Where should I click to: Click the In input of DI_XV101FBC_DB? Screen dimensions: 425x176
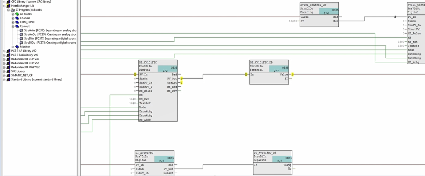pos(252,74)
